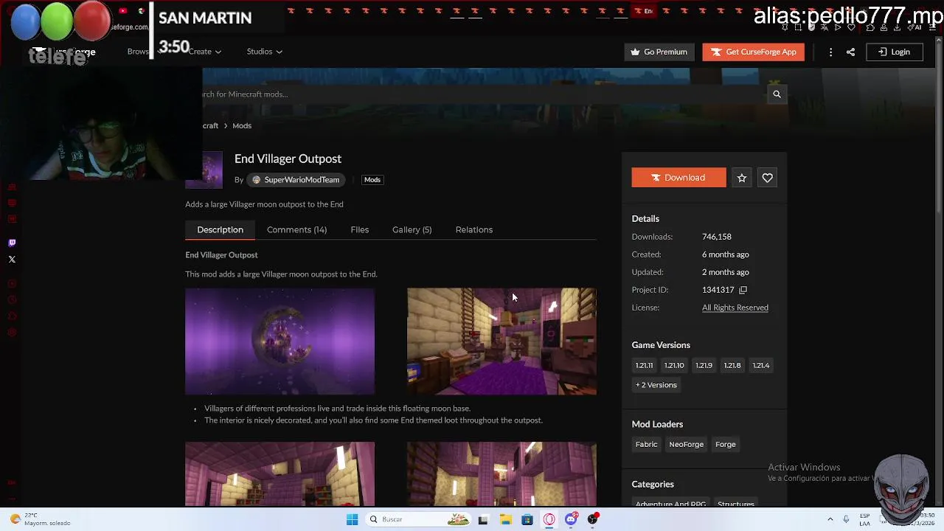Expand + 2 Versions list
944x531 pixels.
pyautogui.click(x=656, y=385)
